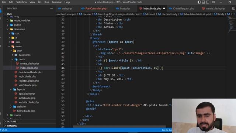Open Explorer more actions ellipsis

tap(51, 8)
